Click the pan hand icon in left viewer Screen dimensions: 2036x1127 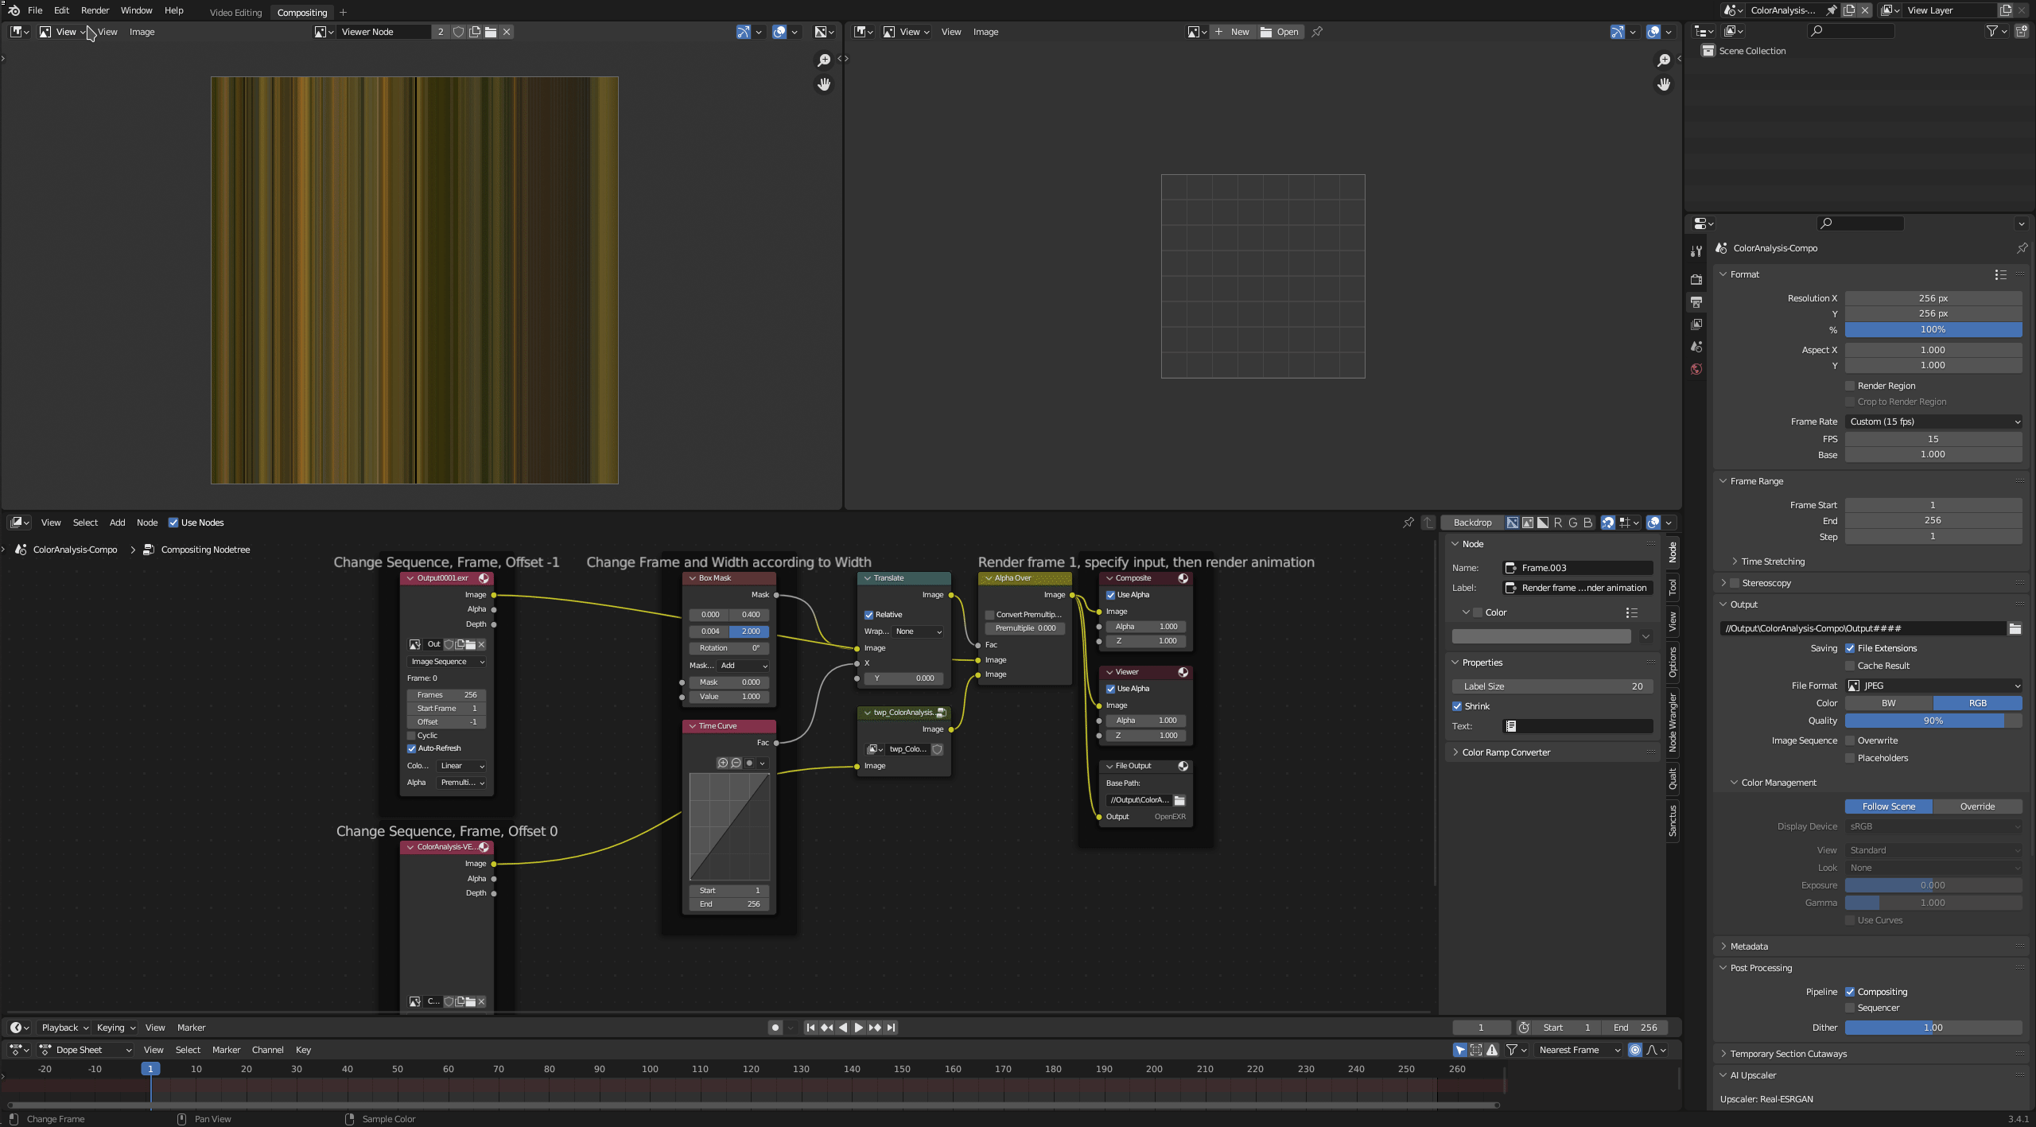824,84
